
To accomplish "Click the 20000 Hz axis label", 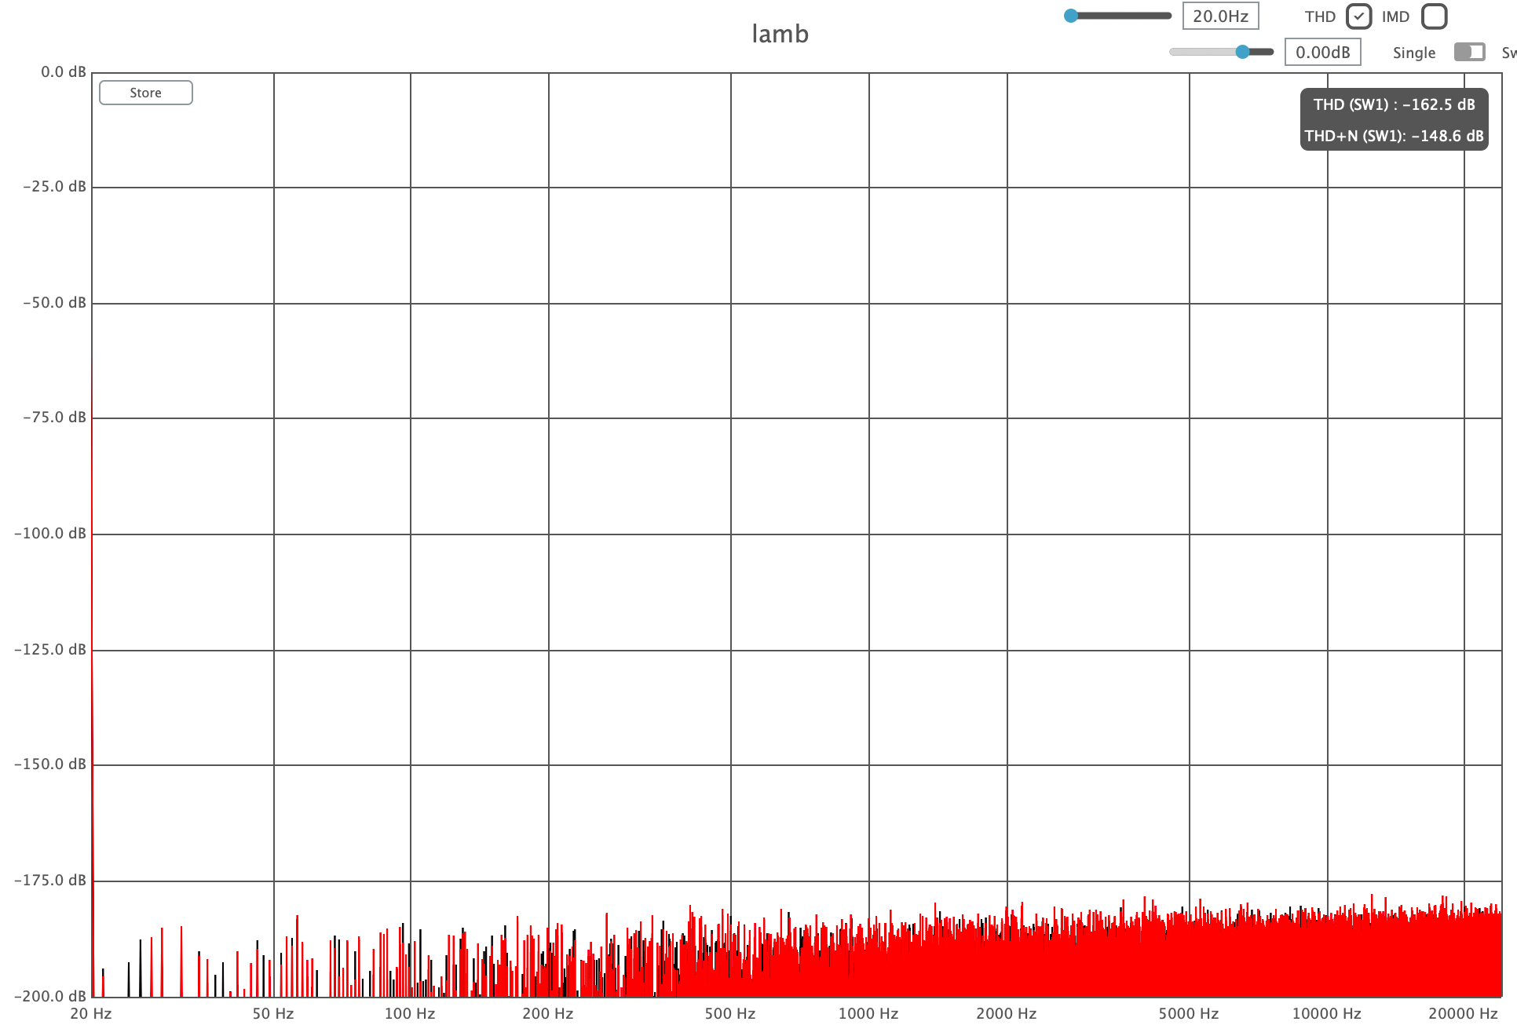I will 1463,1013.
